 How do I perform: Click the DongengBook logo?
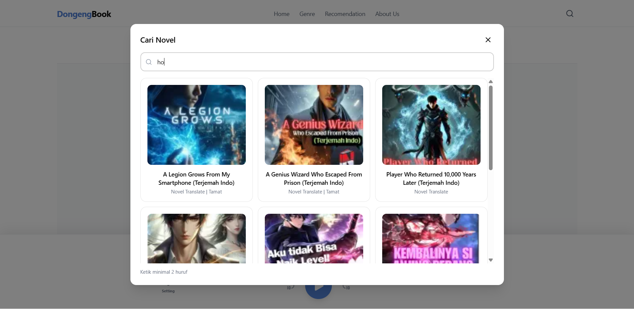[84, 14]
